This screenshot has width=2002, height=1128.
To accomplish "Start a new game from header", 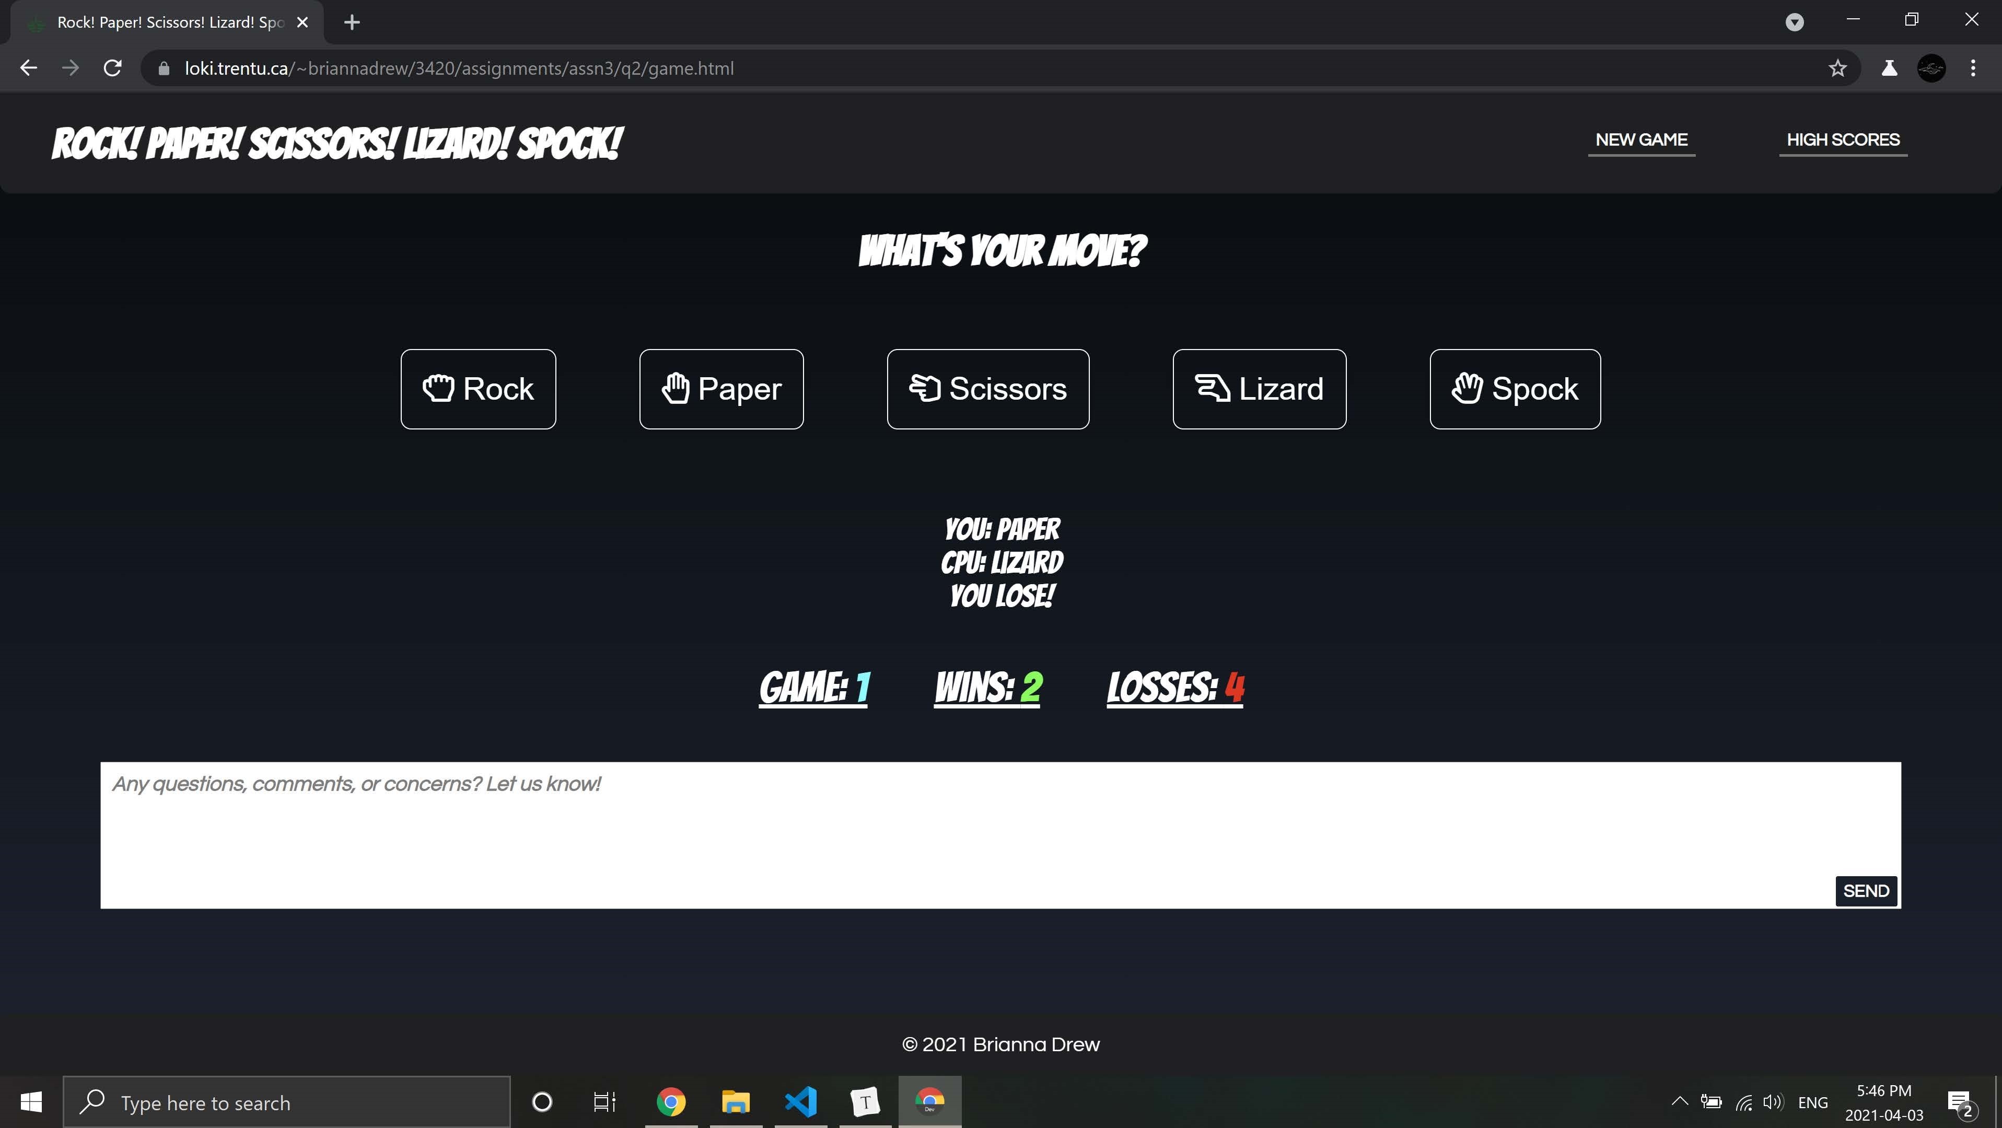I will pos(1640,140).
